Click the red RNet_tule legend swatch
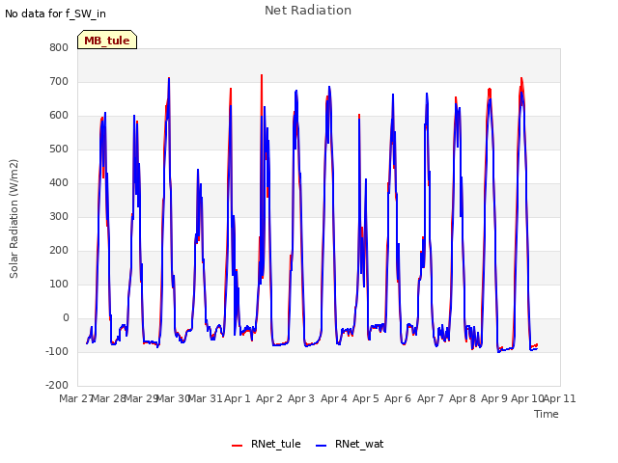The height and width of the screenshot is (463, 618). (237, 446)
